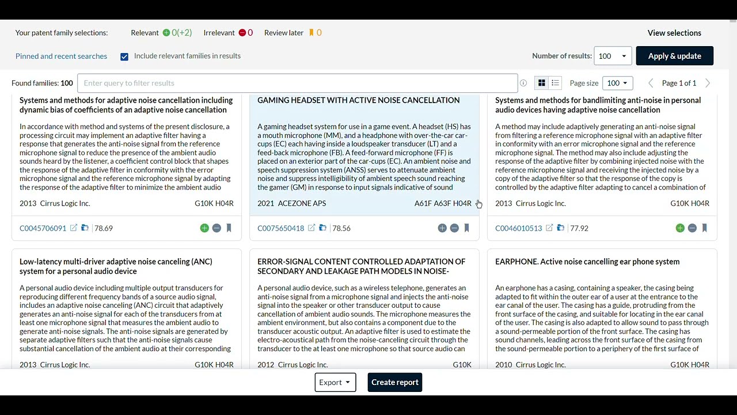The width and height of the screenshot is (737, 415).
Task: Bookmark family C0045706091 for review later
Action: pyautogui.click(x=229, y=228)
